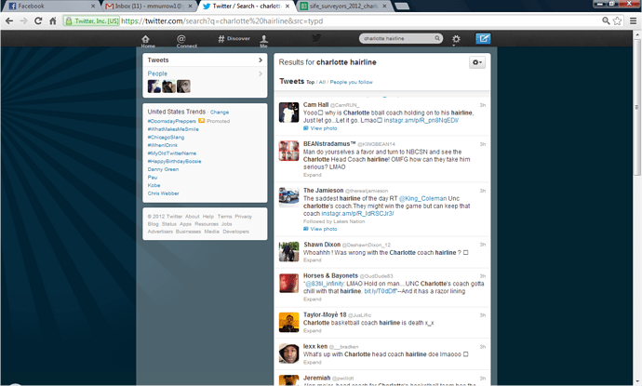Viewport: 642px width, 386px height.
Task: Expand the BEANstradamus tweet
Action: coord(313,175)
